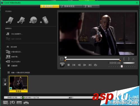Toggle the preview mode icon left of scrubber

(x=62, y=59)
